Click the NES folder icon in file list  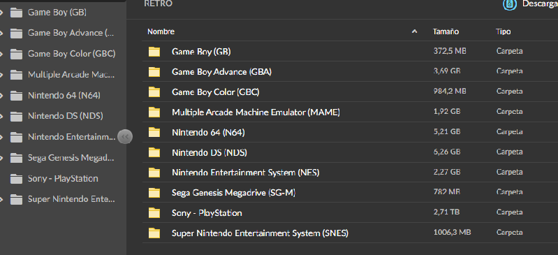154,173
